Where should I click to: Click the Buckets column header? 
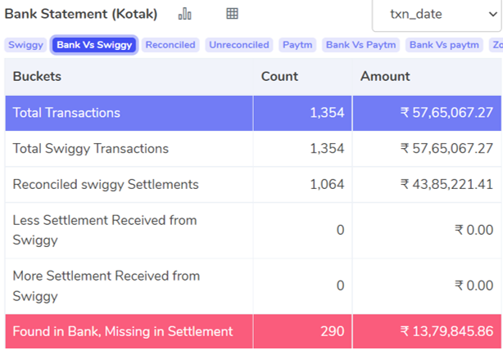37,77
